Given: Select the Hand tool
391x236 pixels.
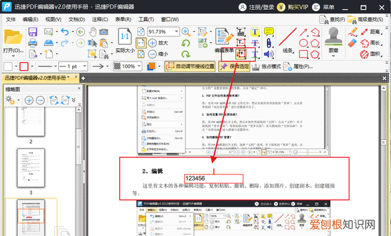Looking at the screenshot, I should 92,32.
